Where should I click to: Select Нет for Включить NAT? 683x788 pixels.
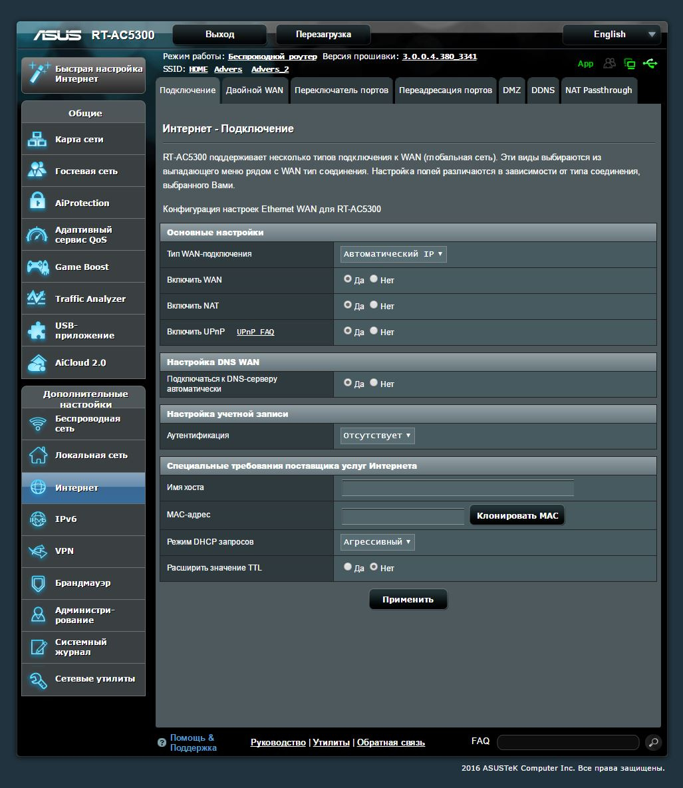coord(374,305)
